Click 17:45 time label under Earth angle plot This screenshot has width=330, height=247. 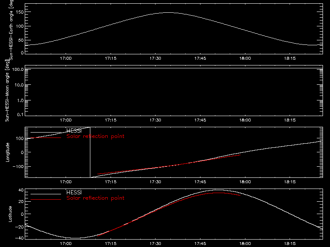(x=200, y=58)
